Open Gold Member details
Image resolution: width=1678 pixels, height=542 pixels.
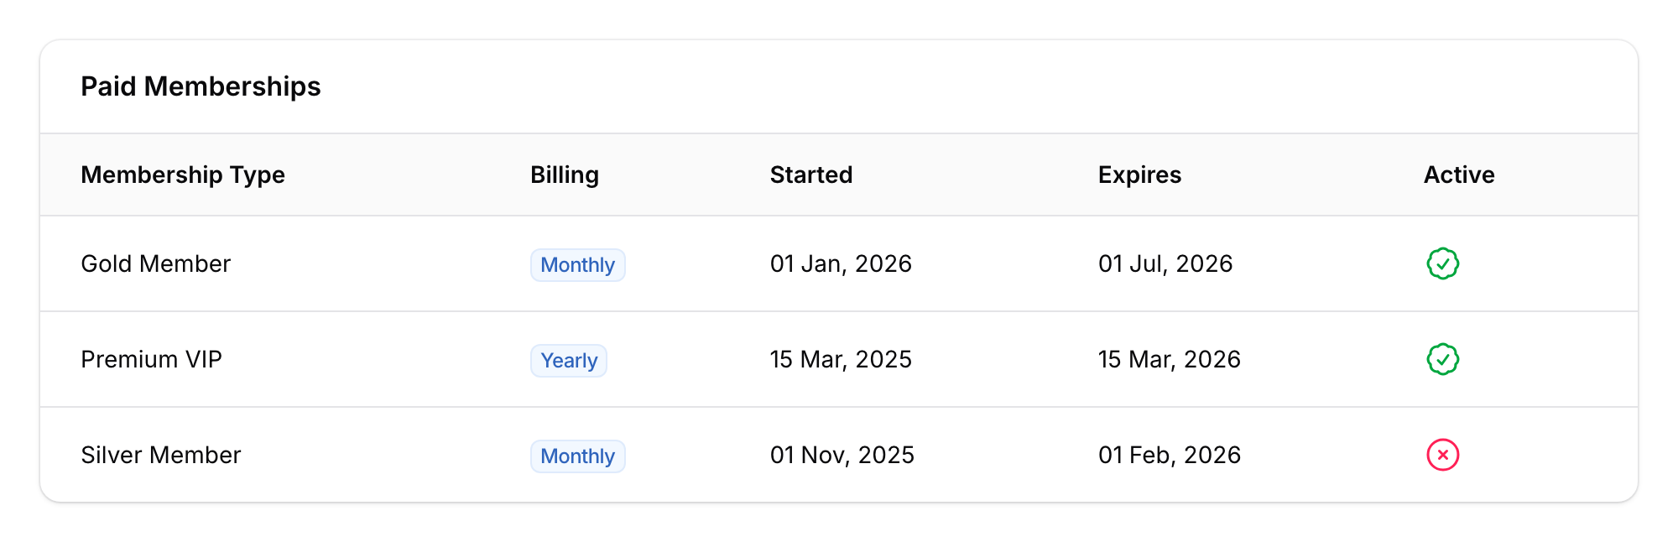(156, 263)
